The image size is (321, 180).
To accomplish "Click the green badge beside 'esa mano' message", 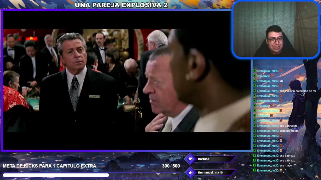I will coord(255,165).
